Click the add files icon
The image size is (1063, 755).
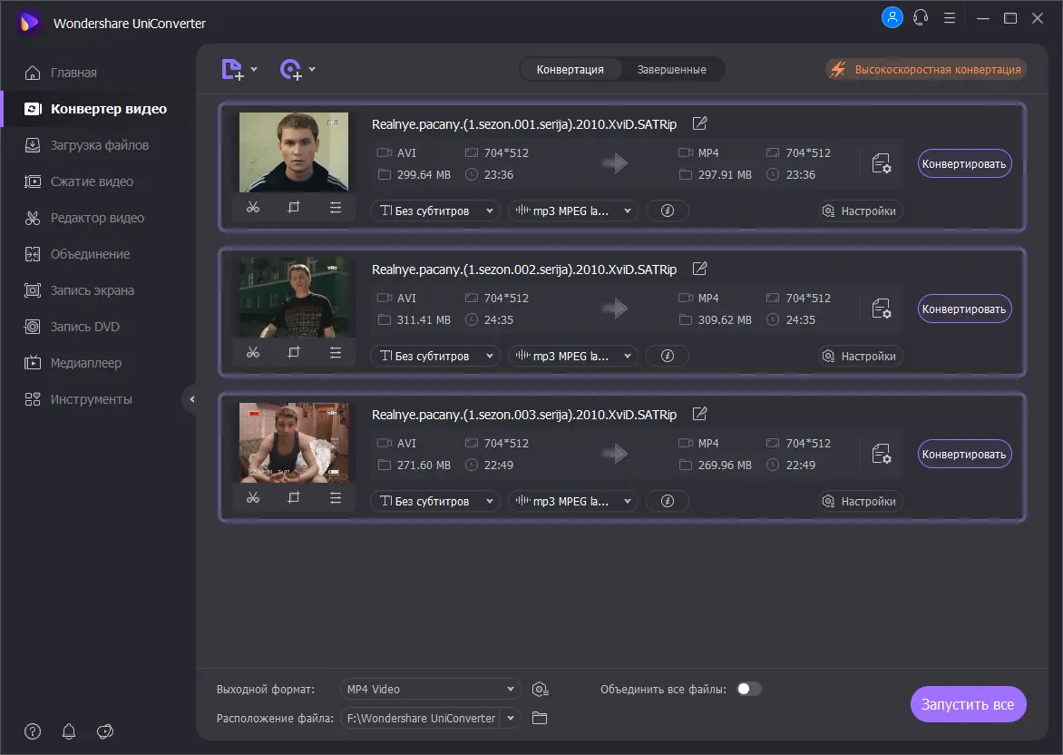[x=232, y=69]
